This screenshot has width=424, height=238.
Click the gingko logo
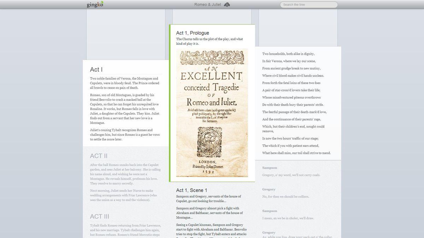95,5
